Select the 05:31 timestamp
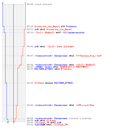Image resolution: width=119 pixels, height=132 pixels. click(x=30, y=29)
